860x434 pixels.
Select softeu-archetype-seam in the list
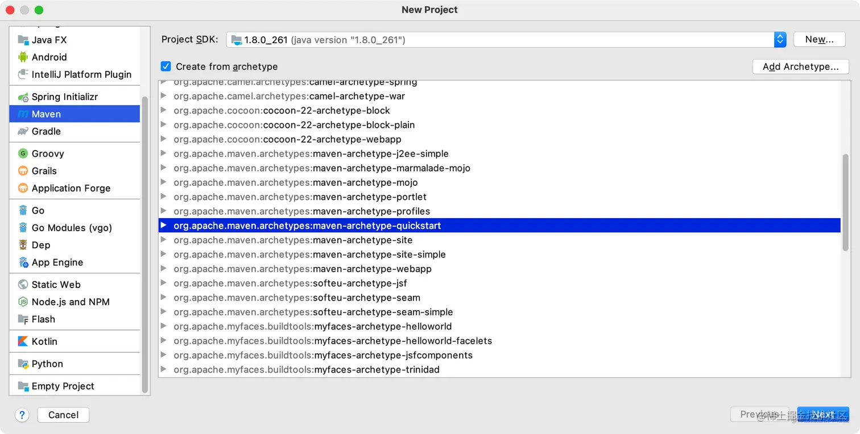(x=499, y=298)
